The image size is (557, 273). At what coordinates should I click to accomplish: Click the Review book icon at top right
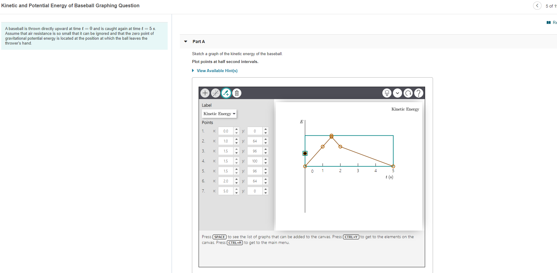[x=548, y=22]
